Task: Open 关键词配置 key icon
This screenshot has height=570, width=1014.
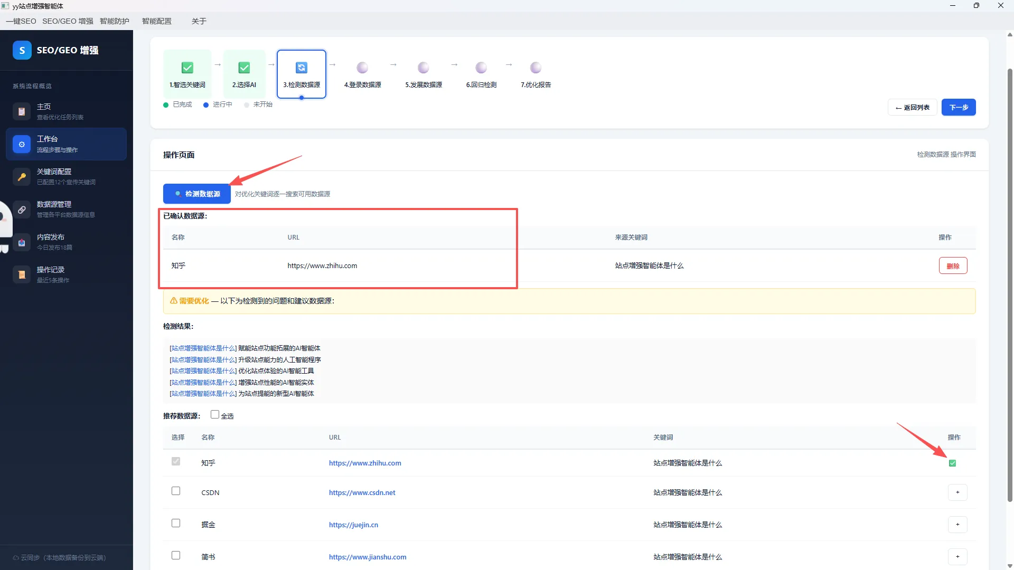Action: 22,177
